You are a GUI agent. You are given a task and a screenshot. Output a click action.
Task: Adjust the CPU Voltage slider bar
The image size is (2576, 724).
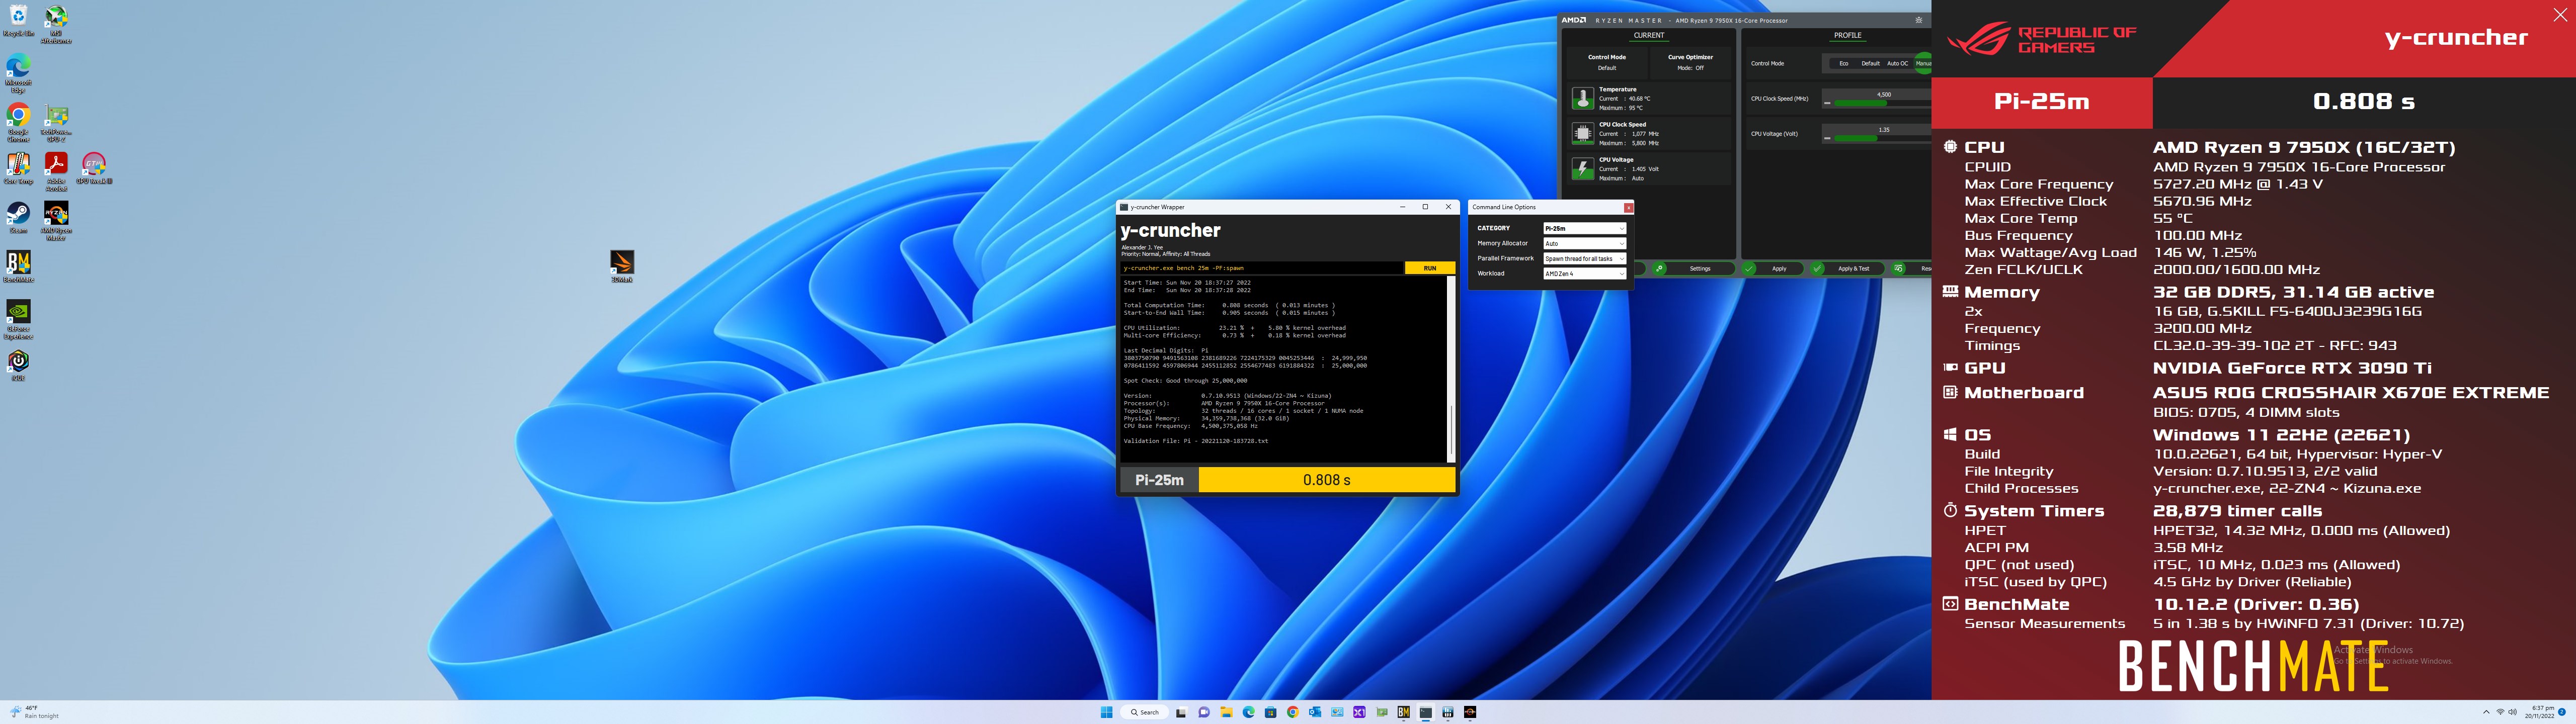click(1883, 139)
